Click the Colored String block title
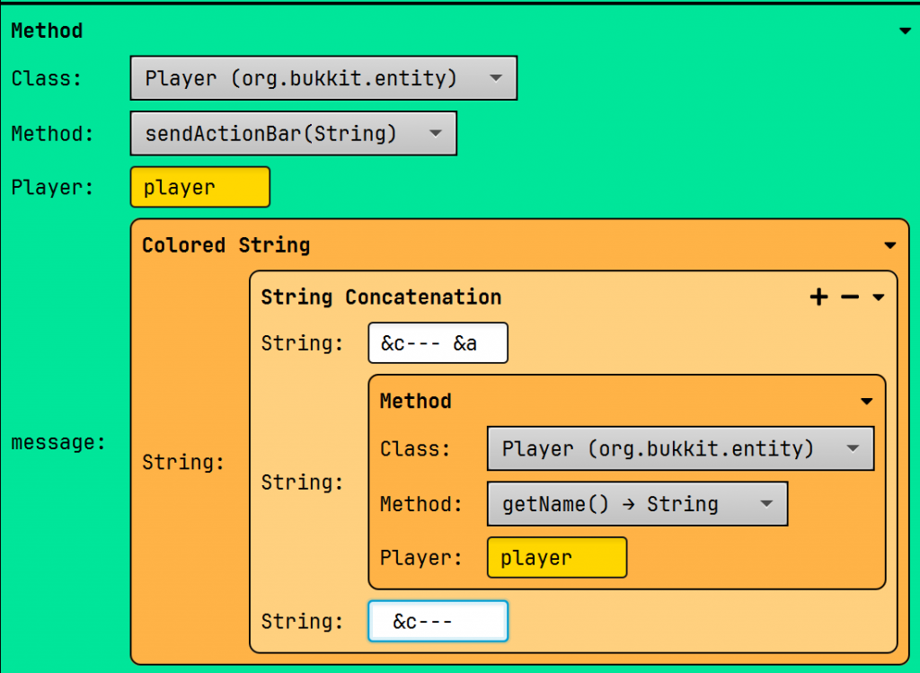920x673 pixels. coord(226,245)
